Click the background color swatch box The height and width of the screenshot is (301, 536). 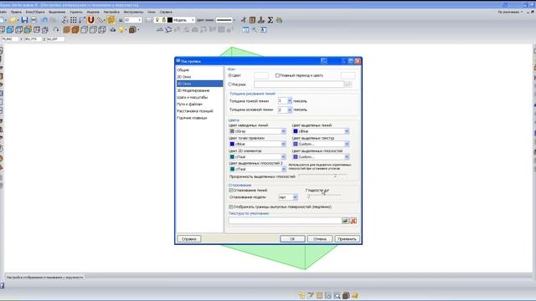click(x=261, y=75)
